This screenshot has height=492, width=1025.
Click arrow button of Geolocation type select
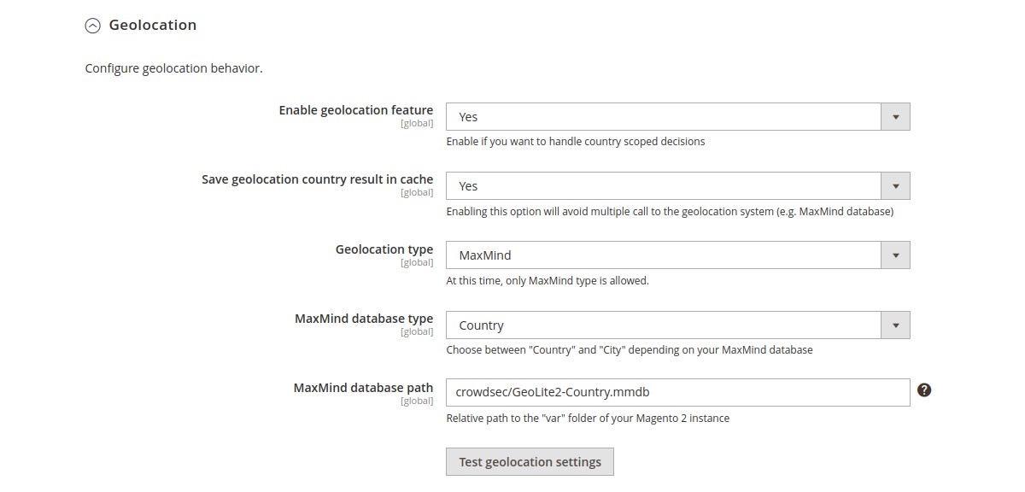[895, 255]
